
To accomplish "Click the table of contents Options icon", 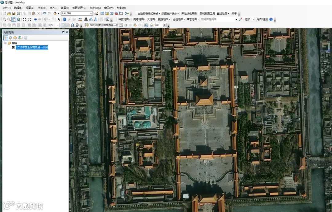I will (x=26, y=38).
